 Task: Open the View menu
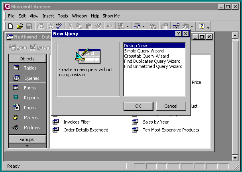coord(34,16)
